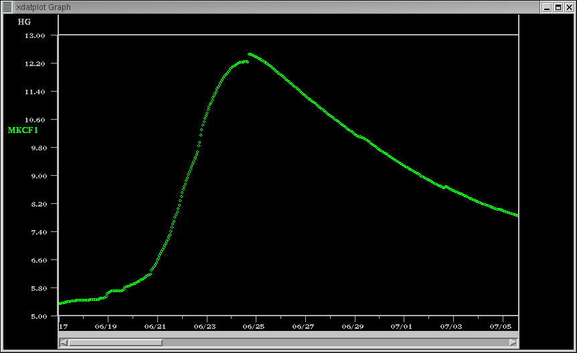The image size is (577, 353).
Task: Click the 13.00 y-axis value
Action: click(x=35, y=35)
